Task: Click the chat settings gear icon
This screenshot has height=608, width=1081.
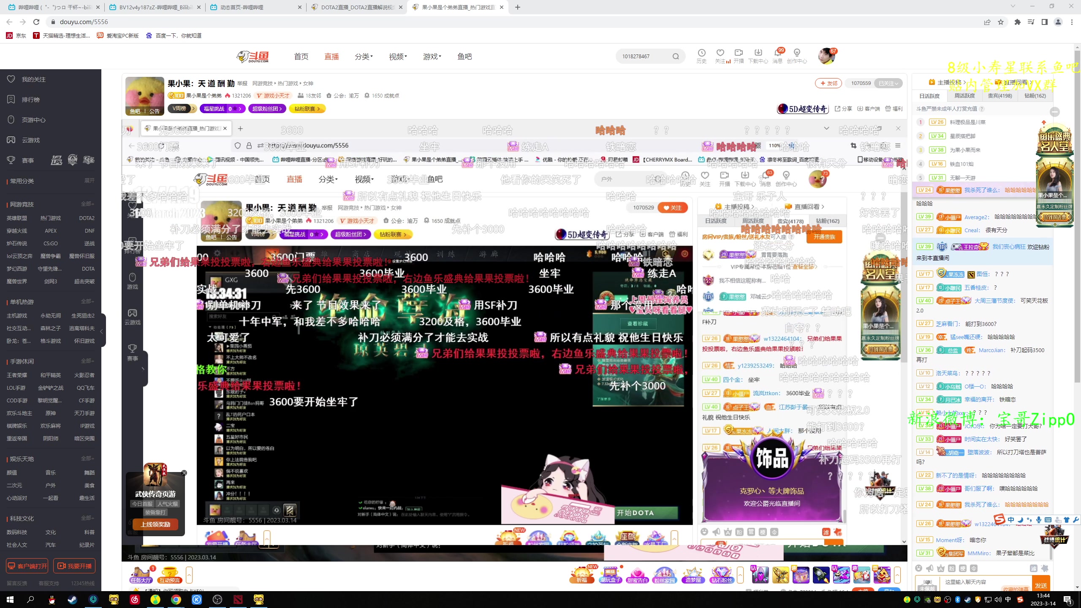Action: click(1045, 568)
